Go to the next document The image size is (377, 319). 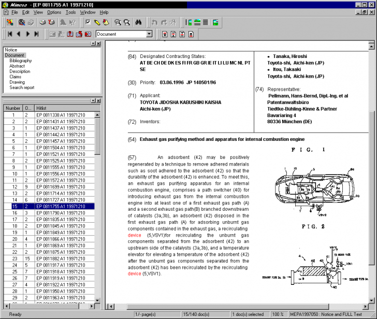[x=27, y=34]
